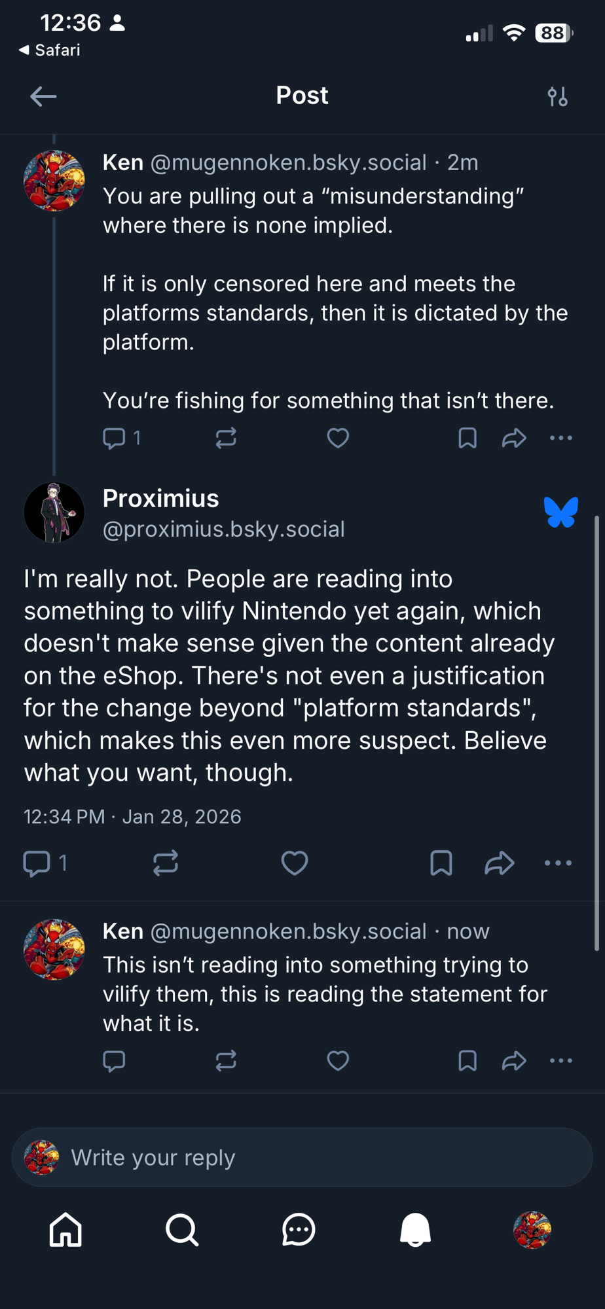Image resolution: width=605 pixels, height=1309 pixels.
Task: Tap the Home tab
Action: tap(65, 1230)
